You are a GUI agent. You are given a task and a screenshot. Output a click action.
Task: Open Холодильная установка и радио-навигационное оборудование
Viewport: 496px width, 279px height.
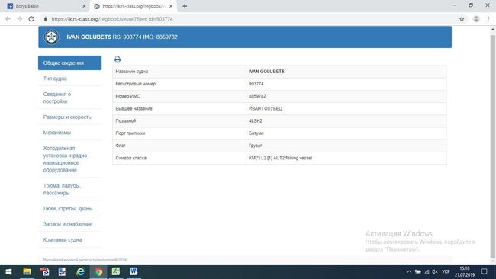70,159
